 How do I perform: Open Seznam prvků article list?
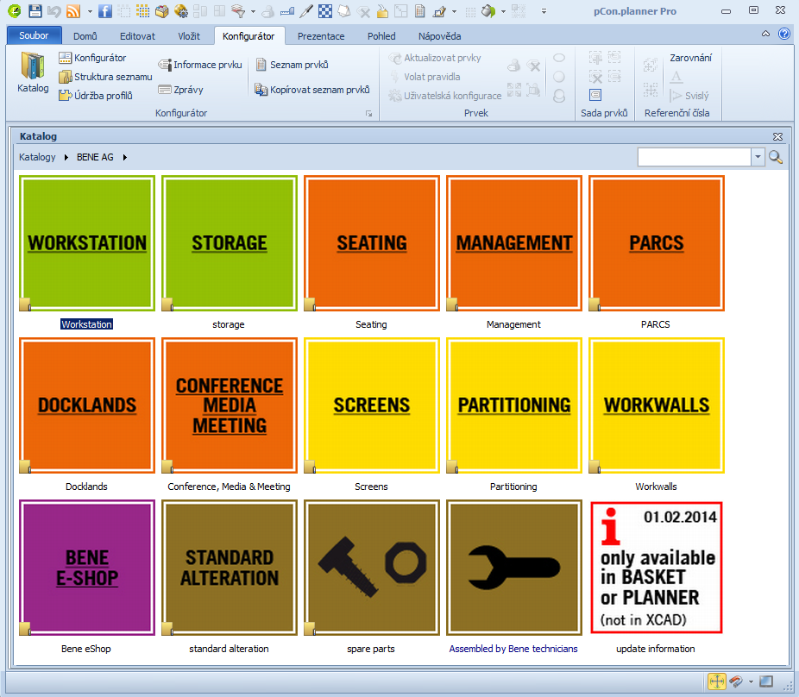292,65
